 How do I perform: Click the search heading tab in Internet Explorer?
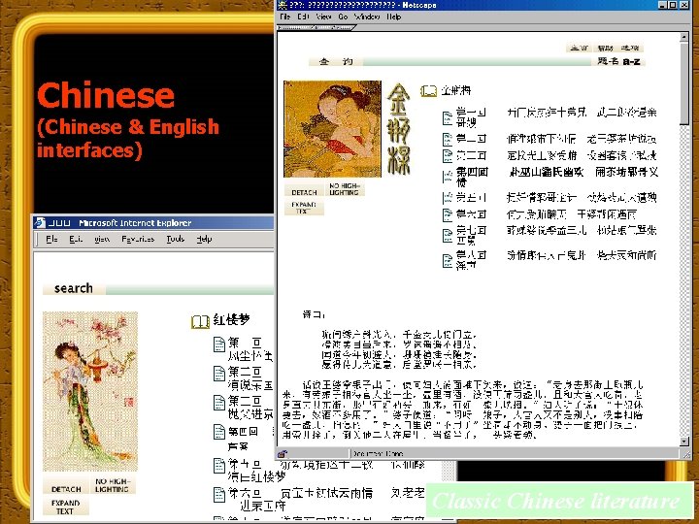(74, 288)
